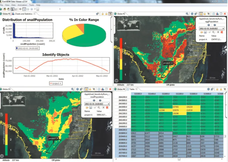Select the two-globe layout icon in the main toolbar
Viewport: 228px width, 162px height.
pyautogui.click(x=16, y=9)
